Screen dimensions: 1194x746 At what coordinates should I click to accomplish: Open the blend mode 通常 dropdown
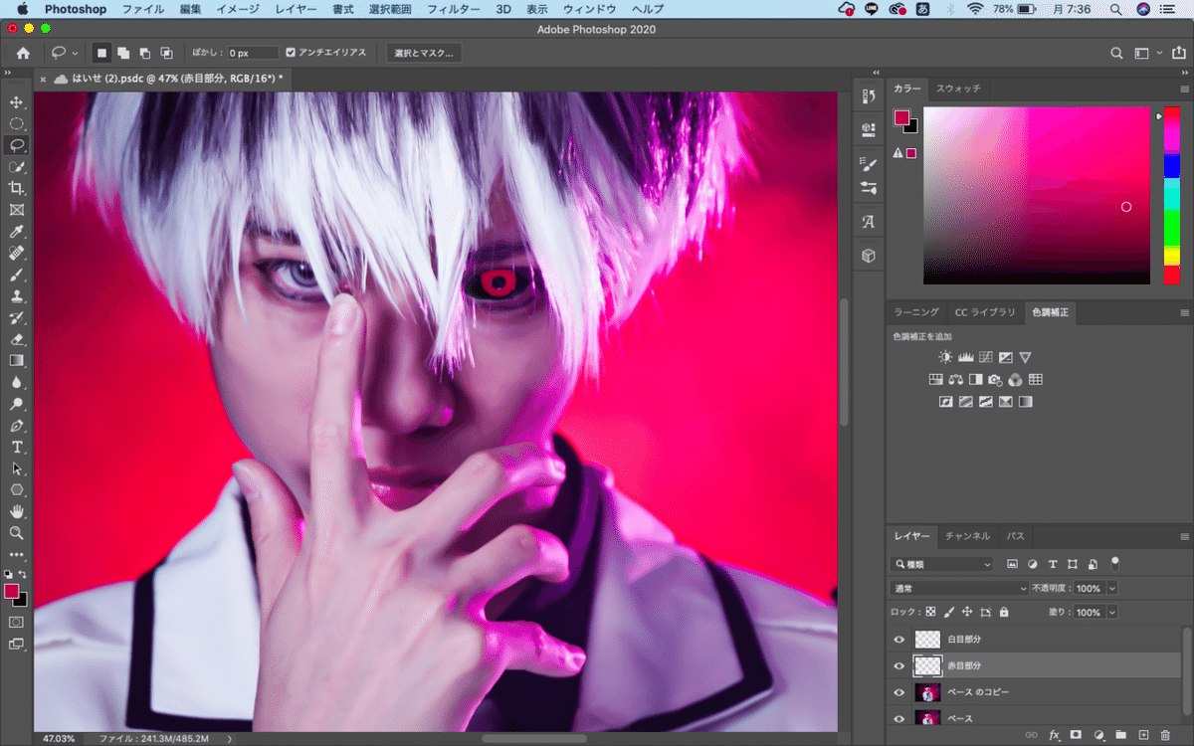pyautogui.click(x=959, y=588)
